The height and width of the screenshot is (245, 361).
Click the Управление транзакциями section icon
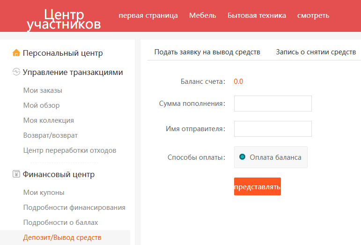[16, 72]
